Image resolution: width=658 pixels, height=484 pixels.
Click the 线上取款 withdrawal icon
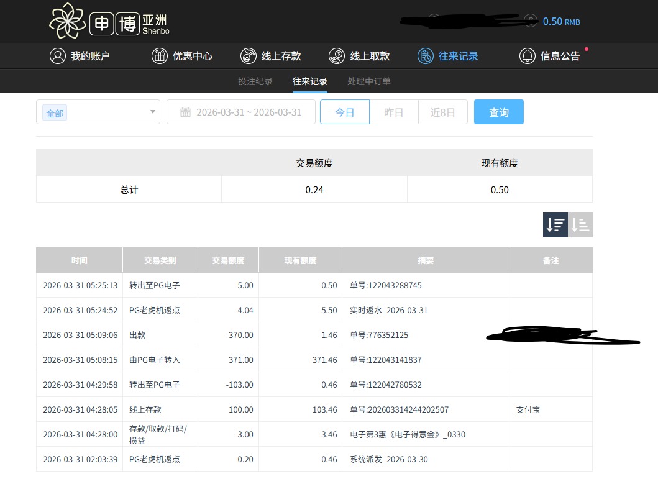coord(337,56)
